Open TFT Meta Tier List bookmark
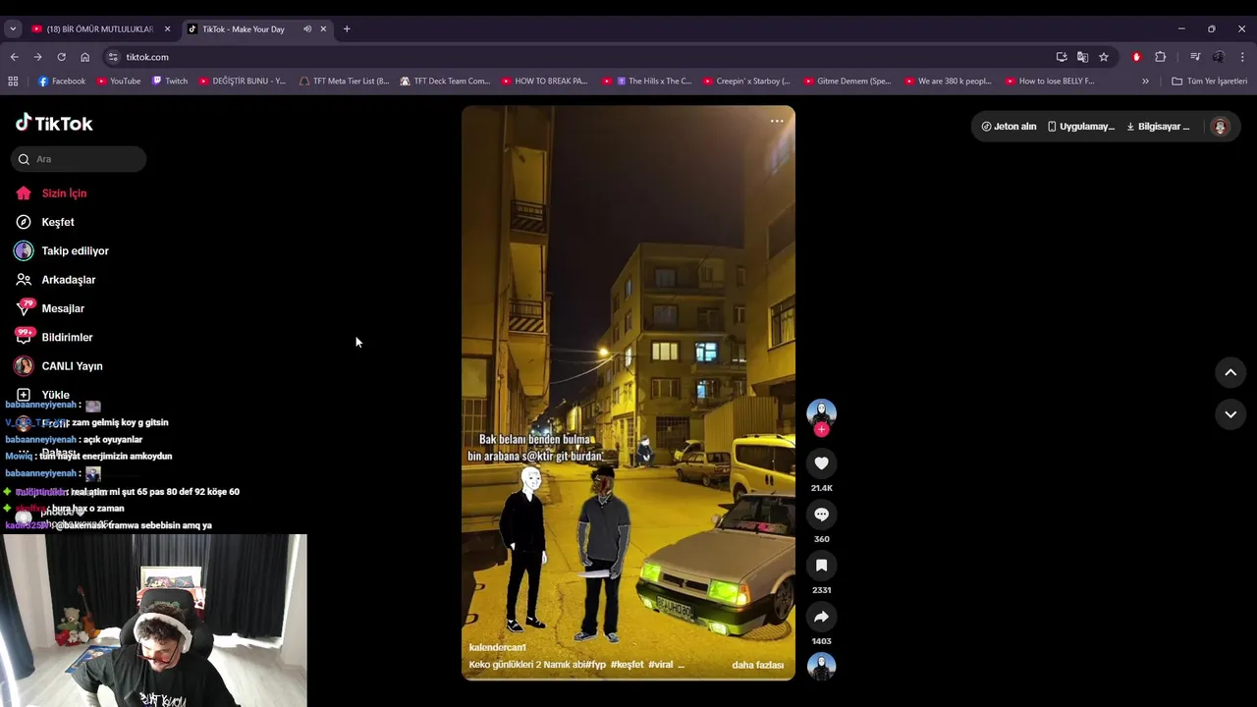The width and height of the screenshot is (1257, 707). click(x=344, y=82)
